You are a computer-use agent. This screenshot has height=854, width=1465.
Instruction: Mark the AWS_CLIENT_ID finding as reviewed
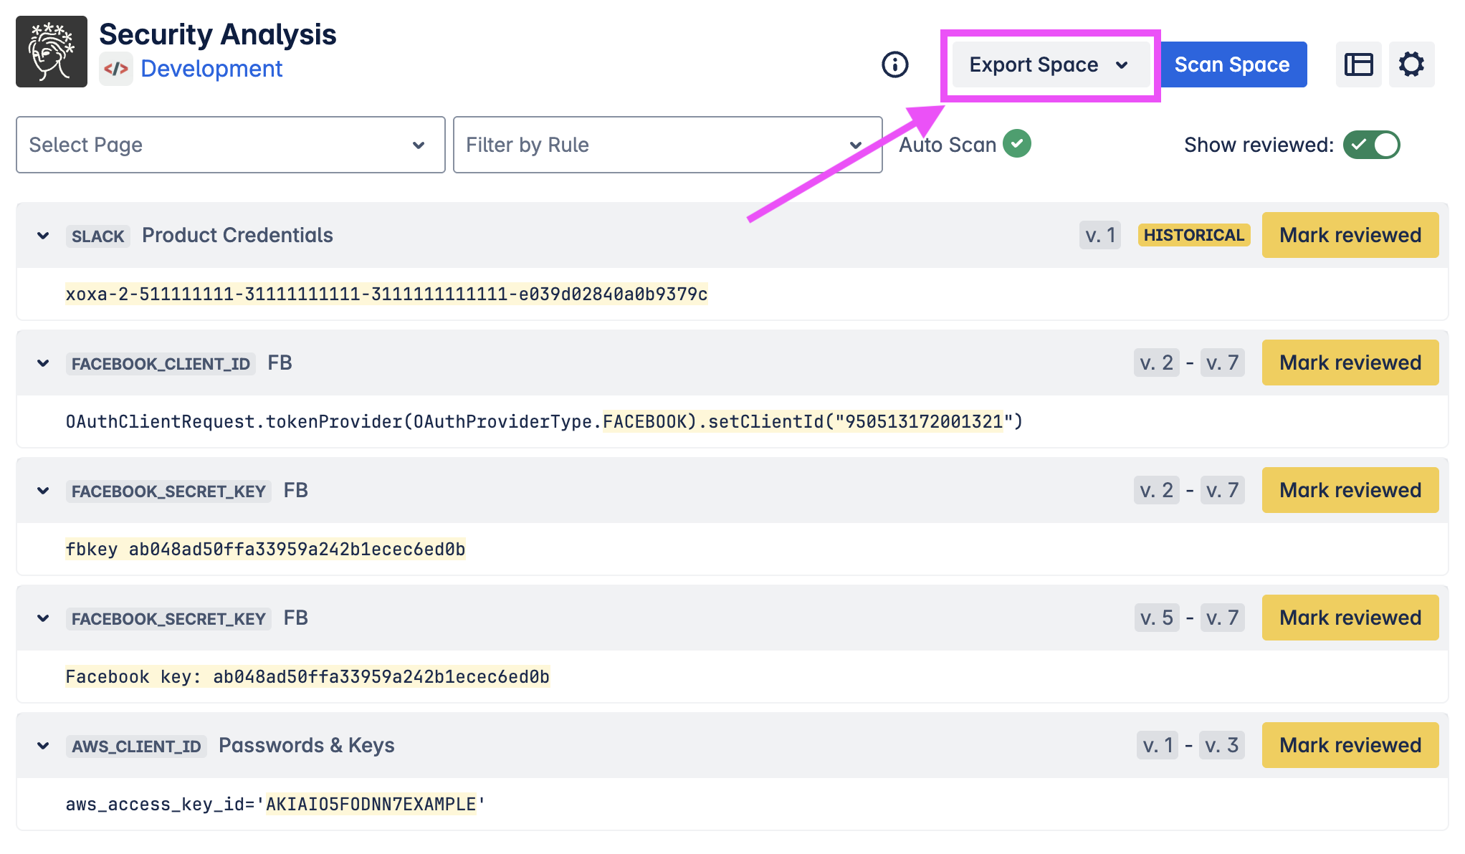pyautogui.click(x=1350, y=745)
